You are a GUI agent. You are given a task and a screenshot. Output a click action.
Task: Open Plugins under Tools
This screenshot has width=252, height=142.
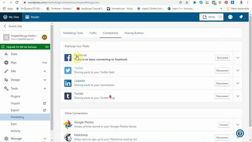15,96
